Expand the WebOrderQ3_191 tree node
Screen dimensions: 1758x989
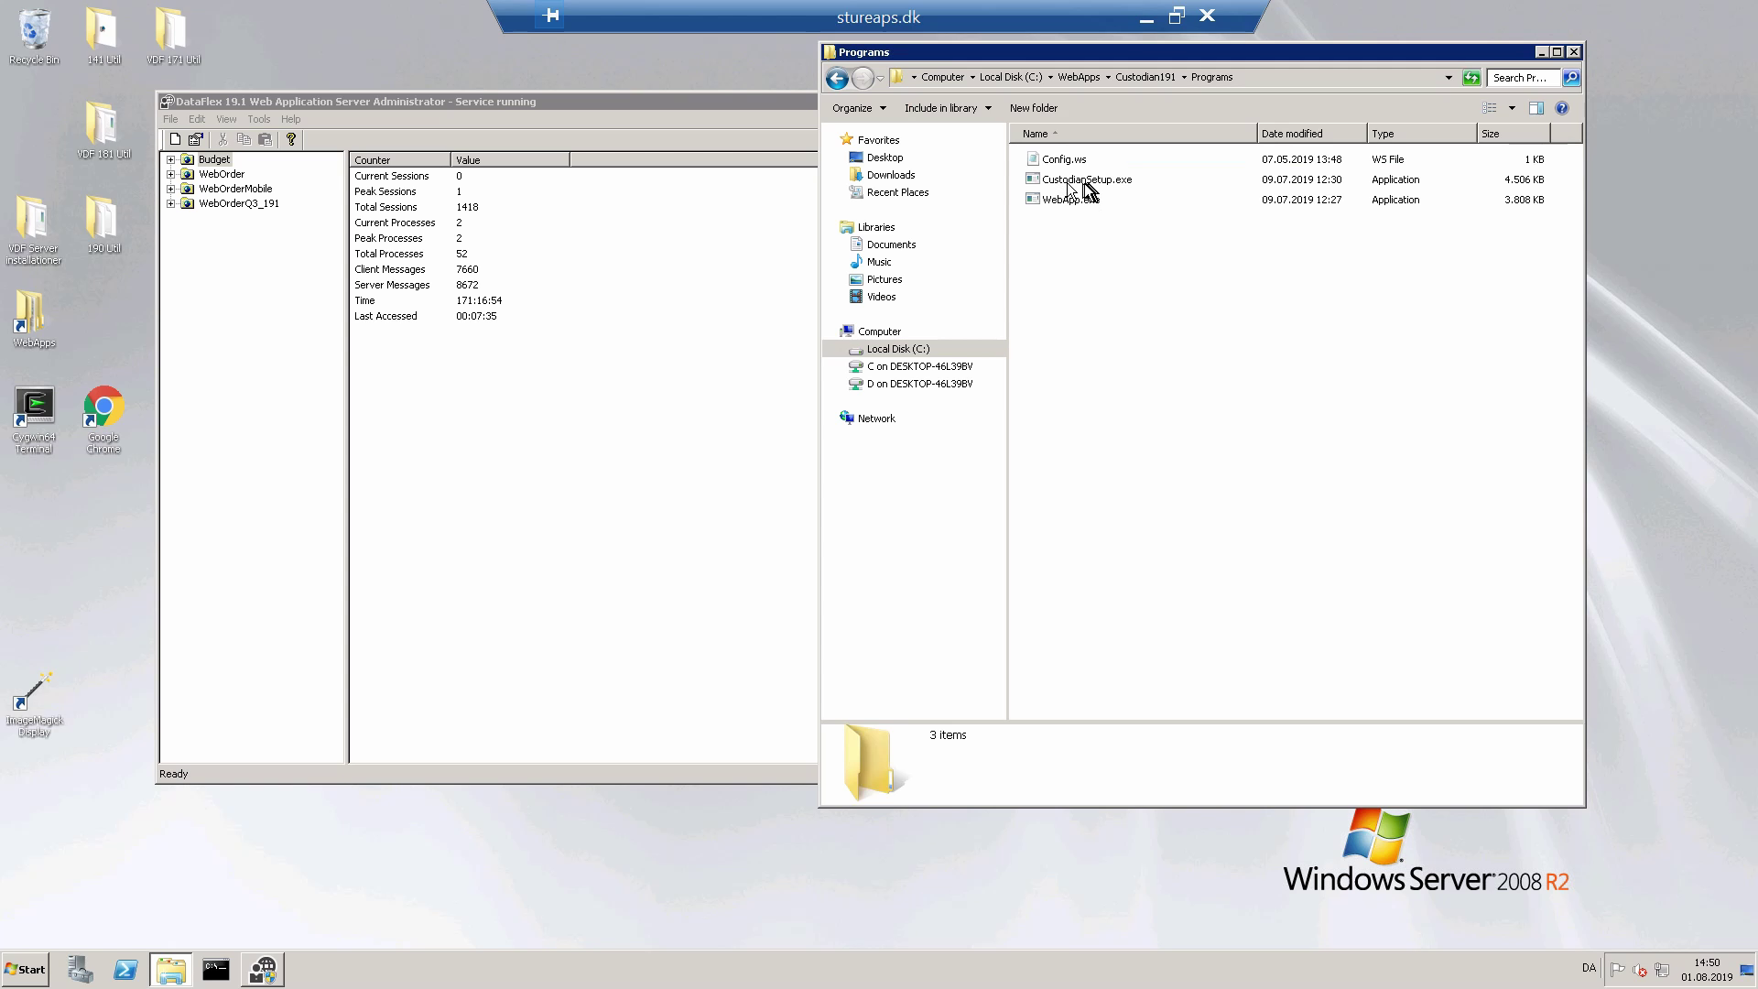[170, 203]
